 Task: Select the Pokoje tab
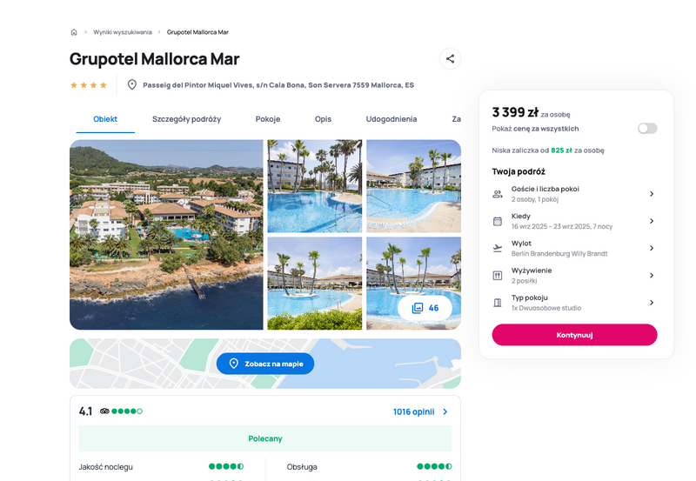coord(268,119)
